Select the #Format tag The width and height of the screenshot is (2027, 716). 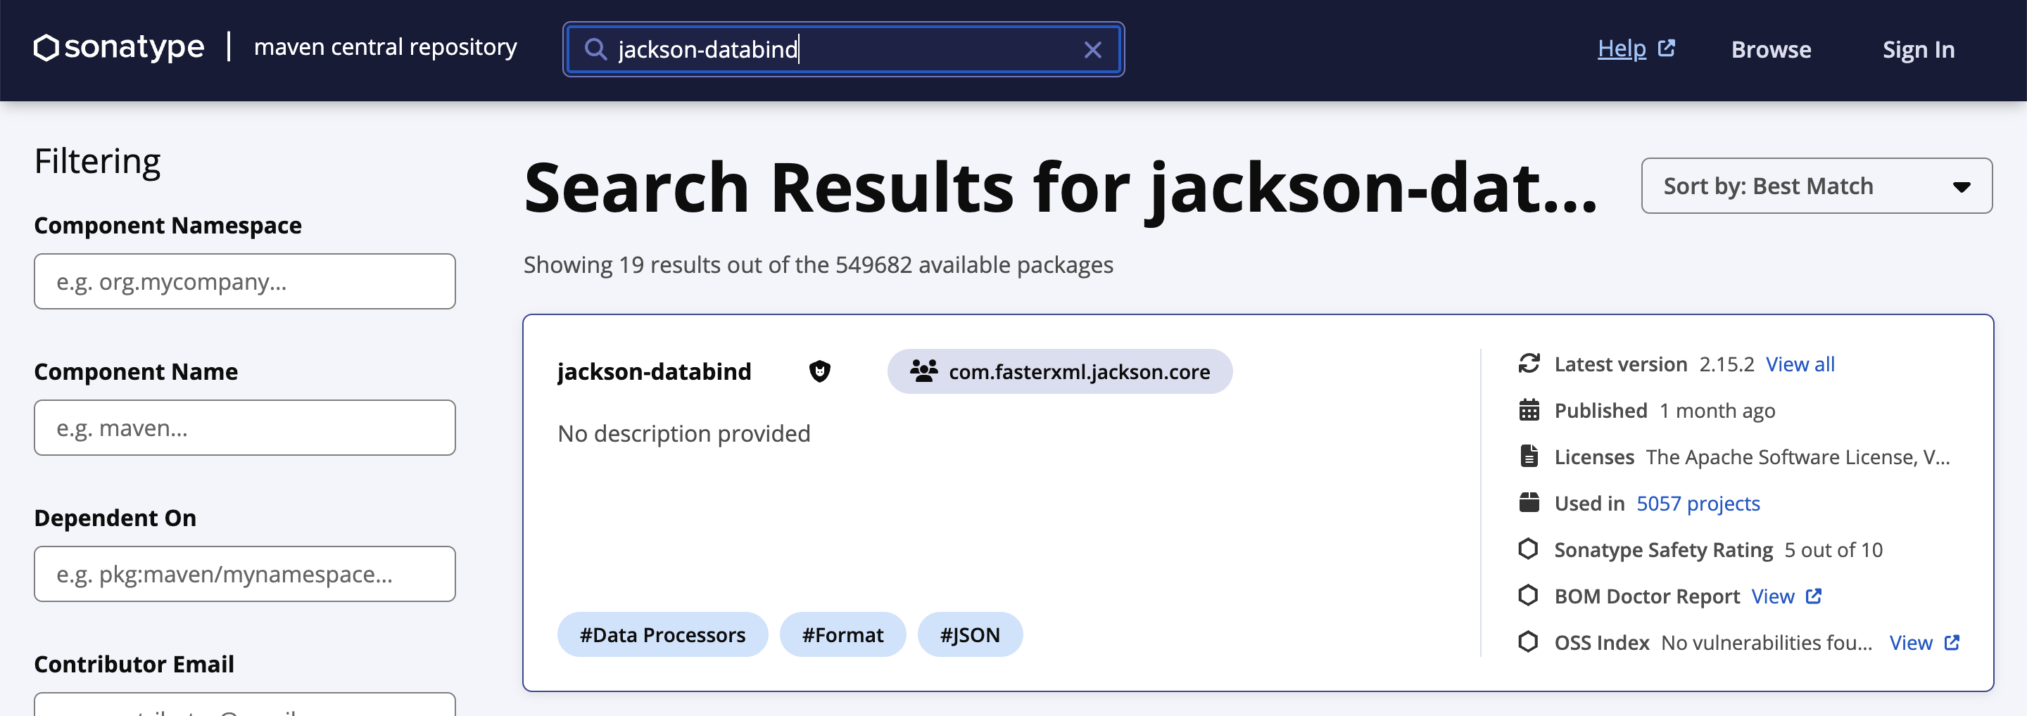(x=842, y=634)
